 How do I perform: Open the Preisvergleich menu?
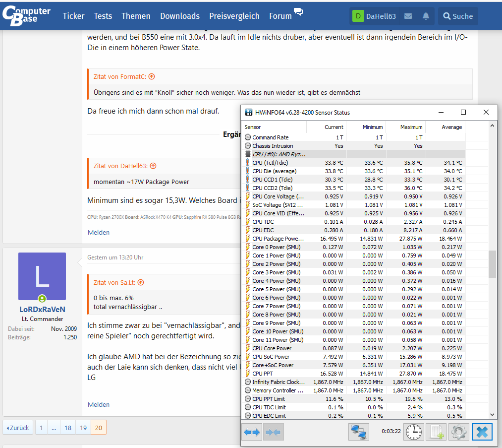click(234, 16)
